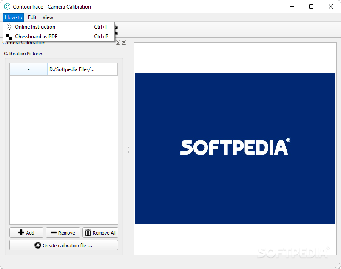Click the Remove All button
The height and width of the screenshot is (269, 341).
[100, 233]
